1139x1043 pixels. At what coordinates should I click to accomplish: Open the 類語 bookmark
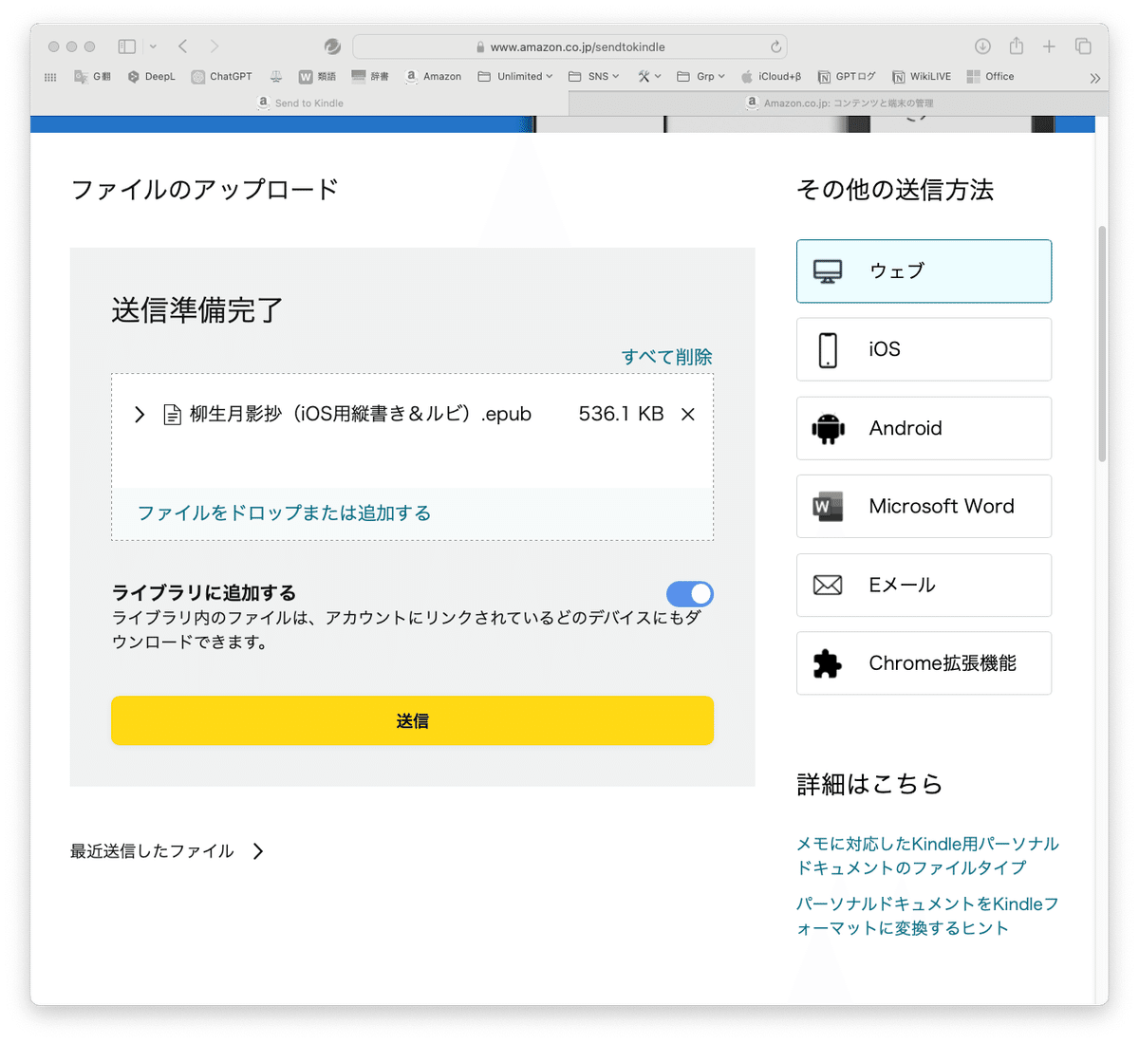317,77
